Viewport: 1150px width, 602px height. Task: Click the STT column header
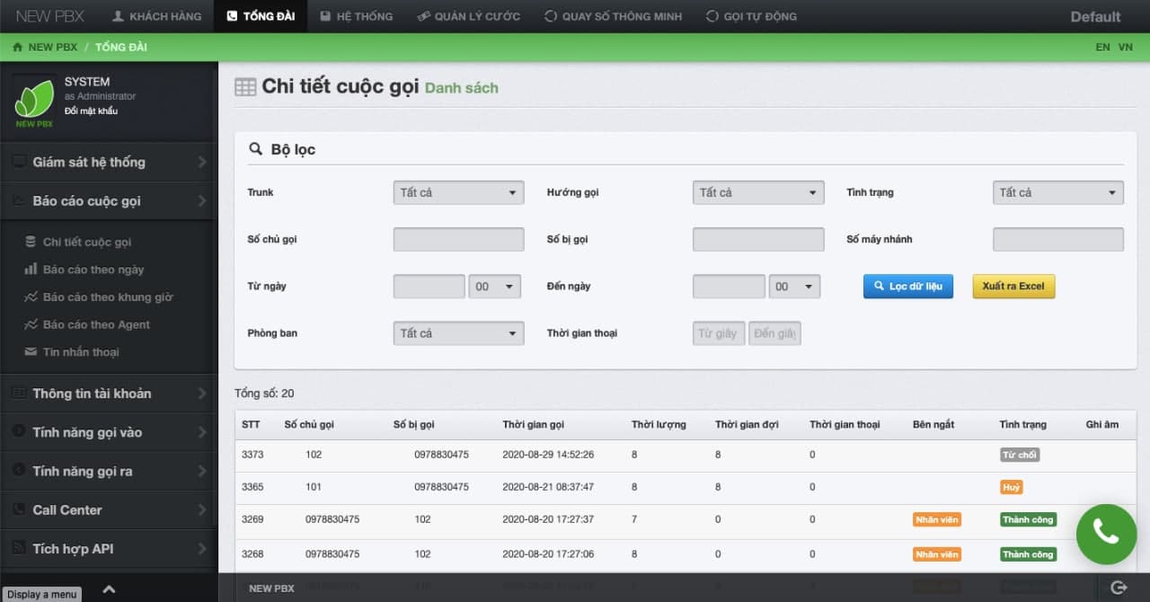coord(251,424)
